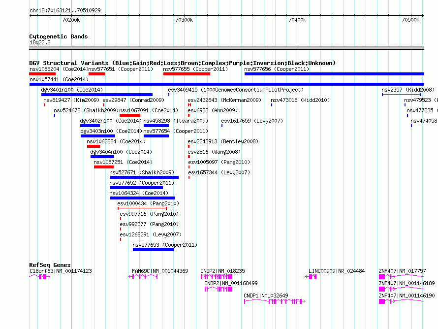The height and width of the screenshot is (329, 438).
Task: Open nsv577652 (Cooper2011) variant
Action: (x=142, y=183)
